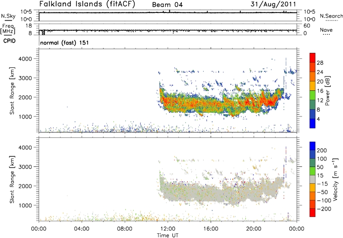Click the 'CPID' label
The width and height of the screenshot is (343, 238).
(x=9, y=41)
